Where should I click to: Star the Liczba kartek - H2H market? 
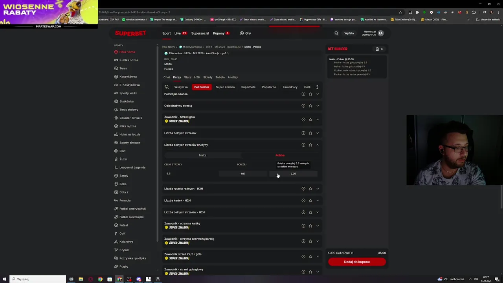pos(310,200)
